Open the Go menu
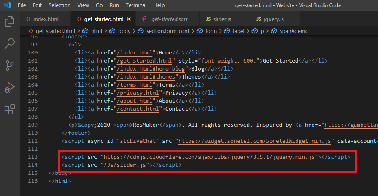378x196 pixels. (x=99, y=5)
